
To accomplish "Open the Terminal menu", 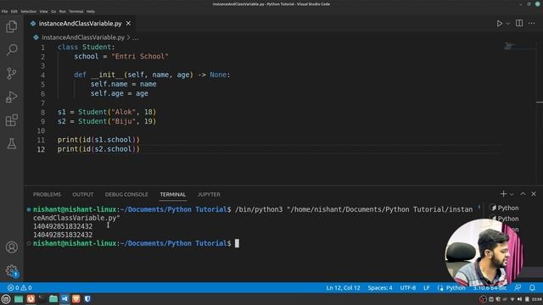I will tap(76, 11).
